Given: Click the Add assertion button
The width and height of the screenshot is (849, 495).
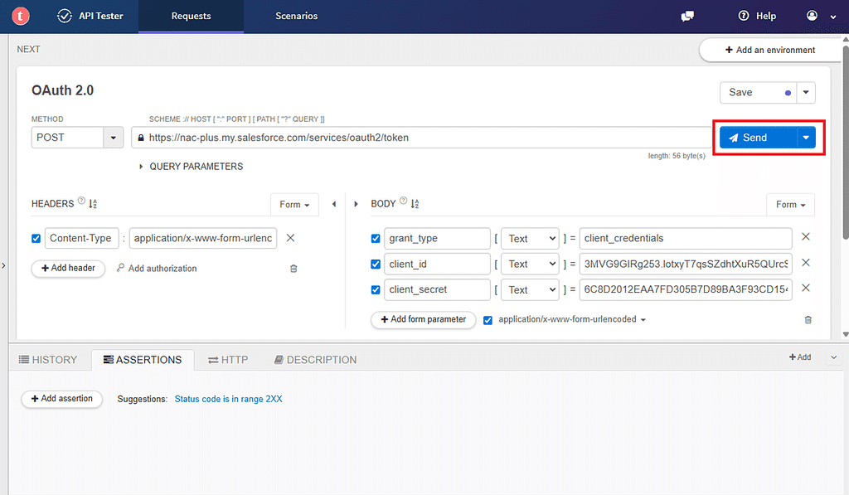Looking at the screenshot, I should (x=61, y=399).
